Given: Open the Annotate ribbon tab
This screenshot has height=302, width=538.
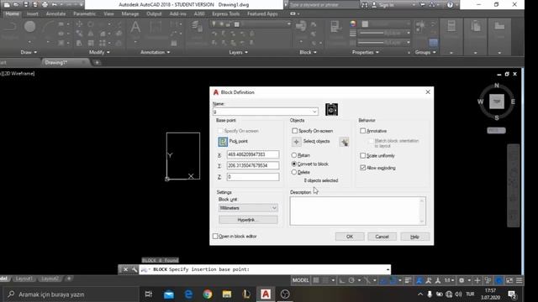Looking at the screenshot, I should point(55,13).
